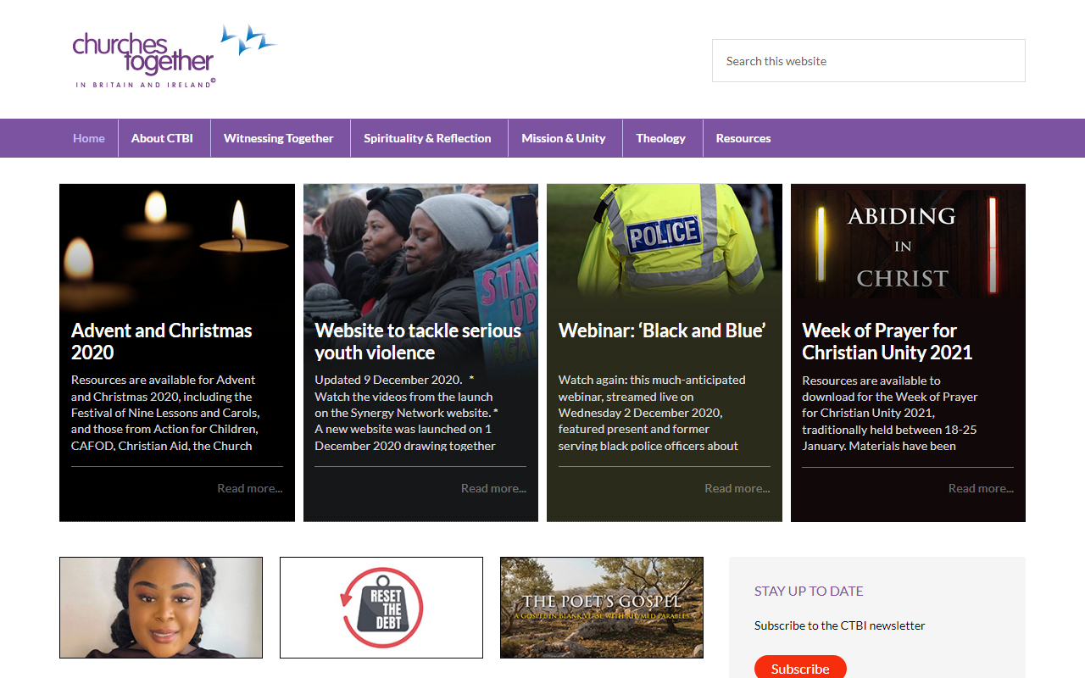
Task: Open the 'Advent and Christmas 2020' headline
Action: click(162, 342)
